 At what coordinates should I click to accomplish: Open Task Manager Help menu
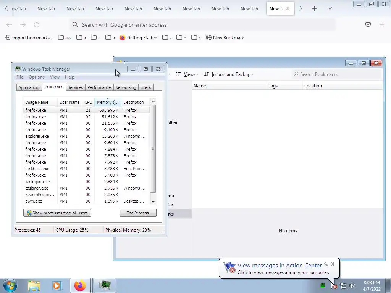pos(69,77)
